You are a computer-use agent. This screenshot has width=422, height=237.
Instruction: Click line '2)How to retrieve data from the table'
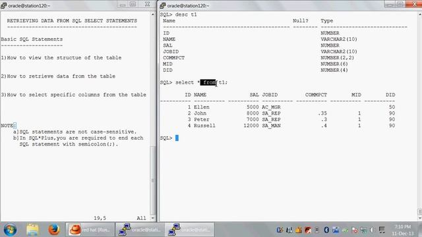[x=58, y=76]
